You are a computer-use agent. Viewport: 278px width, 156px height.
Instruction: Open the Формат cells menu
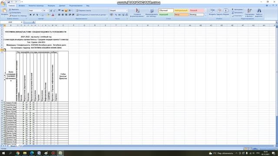226,12
